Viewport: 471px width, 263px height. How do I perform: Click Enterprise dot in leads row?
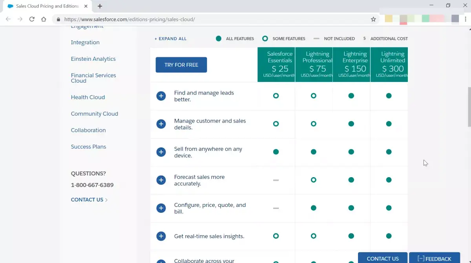coord(351,96)
